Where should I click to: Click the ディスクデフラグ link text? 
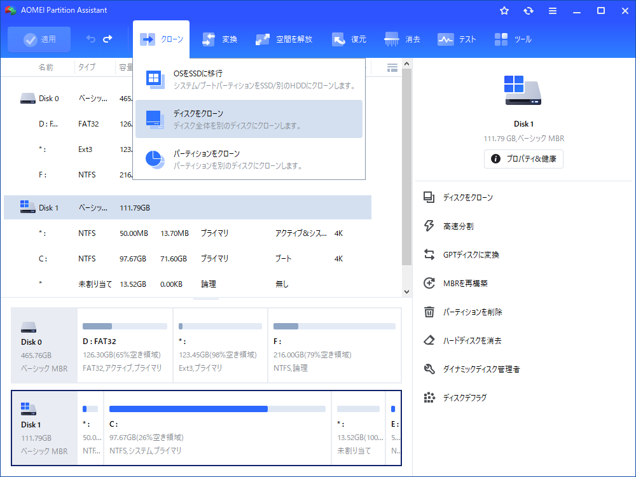464,398
